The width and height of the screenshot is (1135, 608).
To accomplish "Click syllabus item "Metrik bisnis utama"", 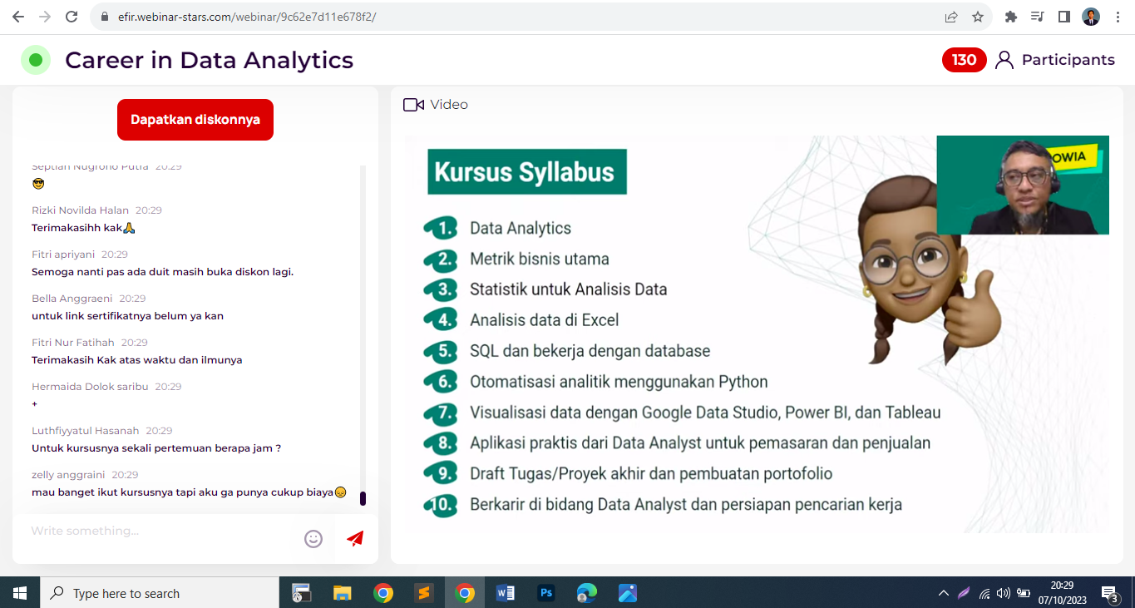I will tap(540, 259).
